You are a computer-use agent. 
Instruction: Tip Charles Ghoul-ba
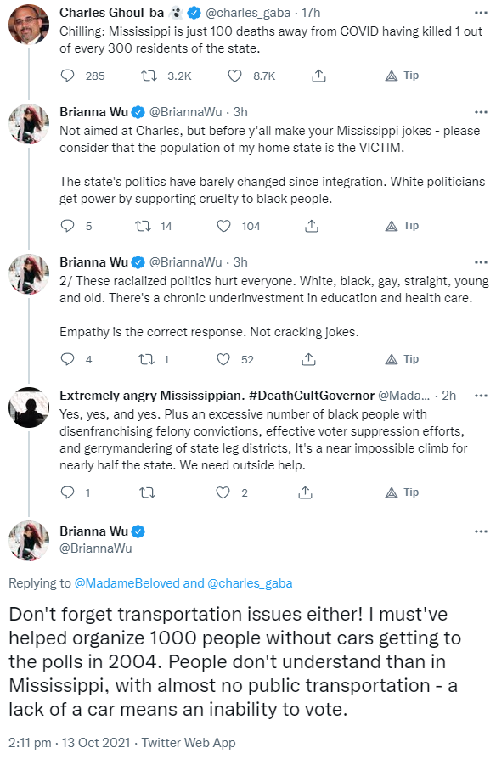coord(402,76)
